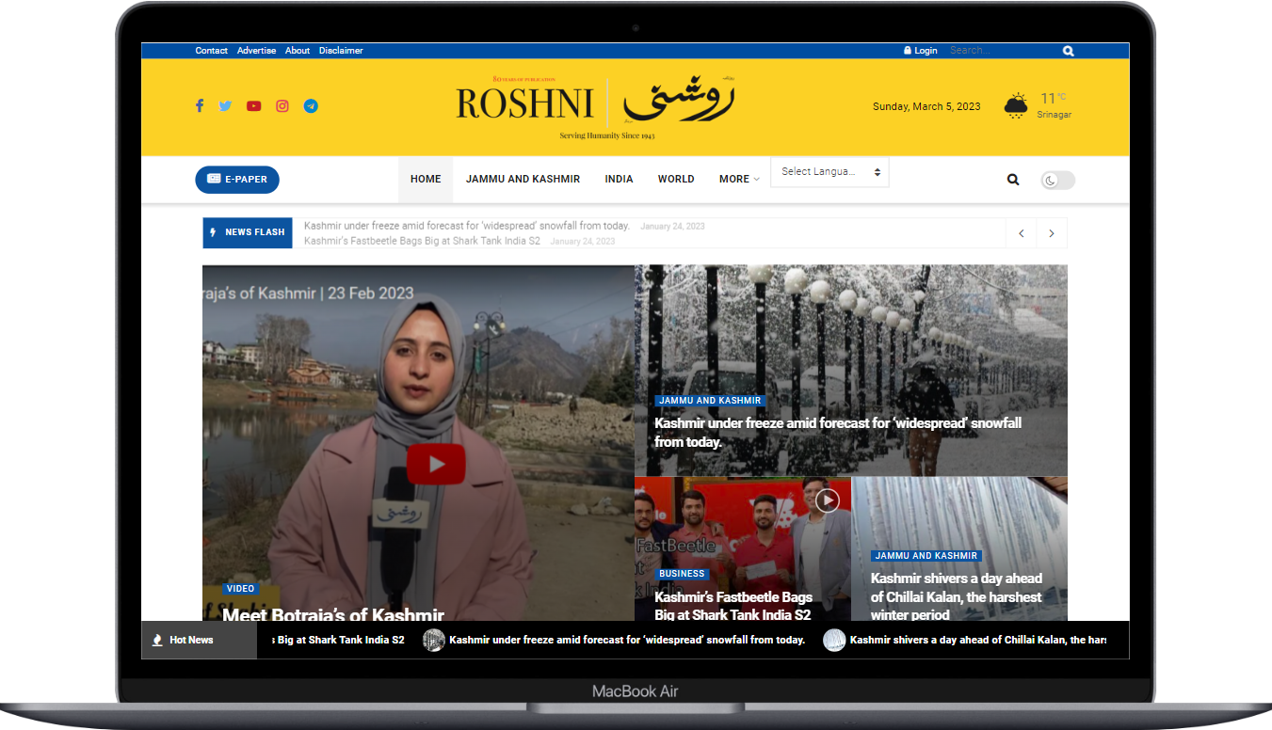
Task: Open news flash headline about Fastbeetle Shark Tank
Action: pyautogui.click(x=422, y=241)
